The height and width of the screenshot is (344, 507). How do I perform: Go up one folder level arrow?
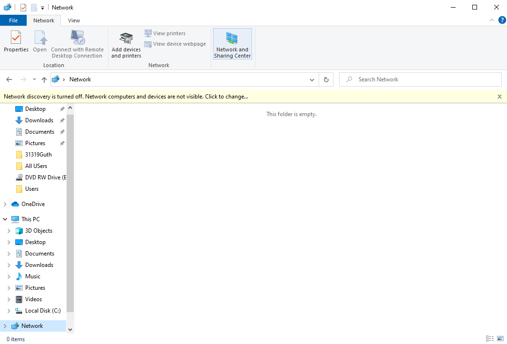tap(44, 79)
